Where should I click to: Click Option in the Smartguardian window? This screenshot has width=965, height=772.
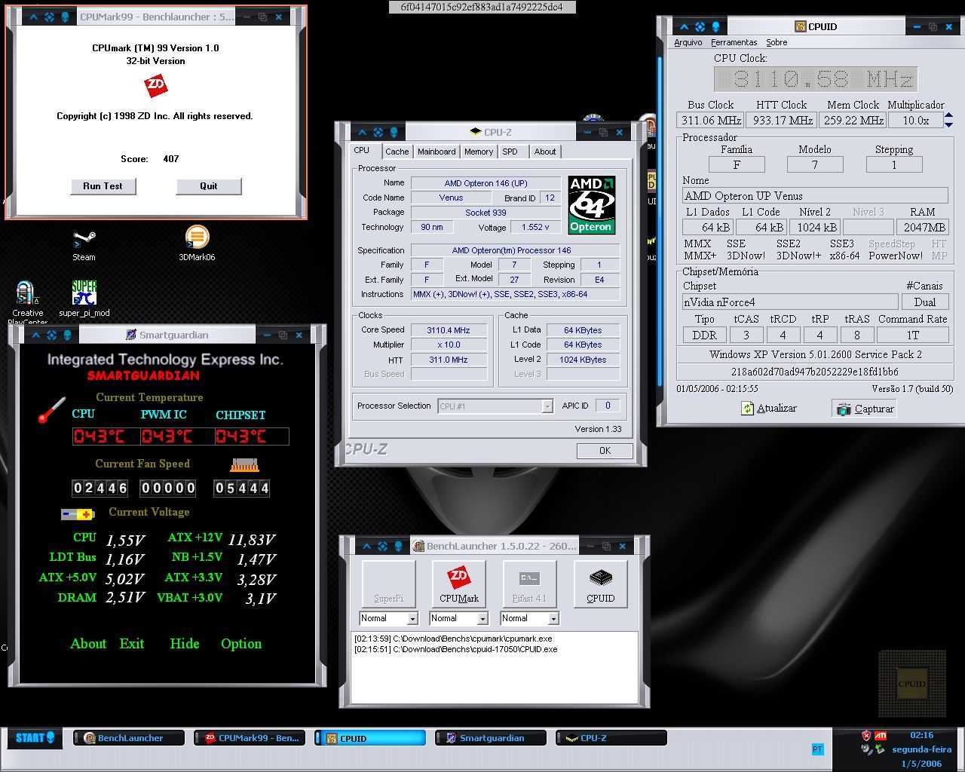241,643
